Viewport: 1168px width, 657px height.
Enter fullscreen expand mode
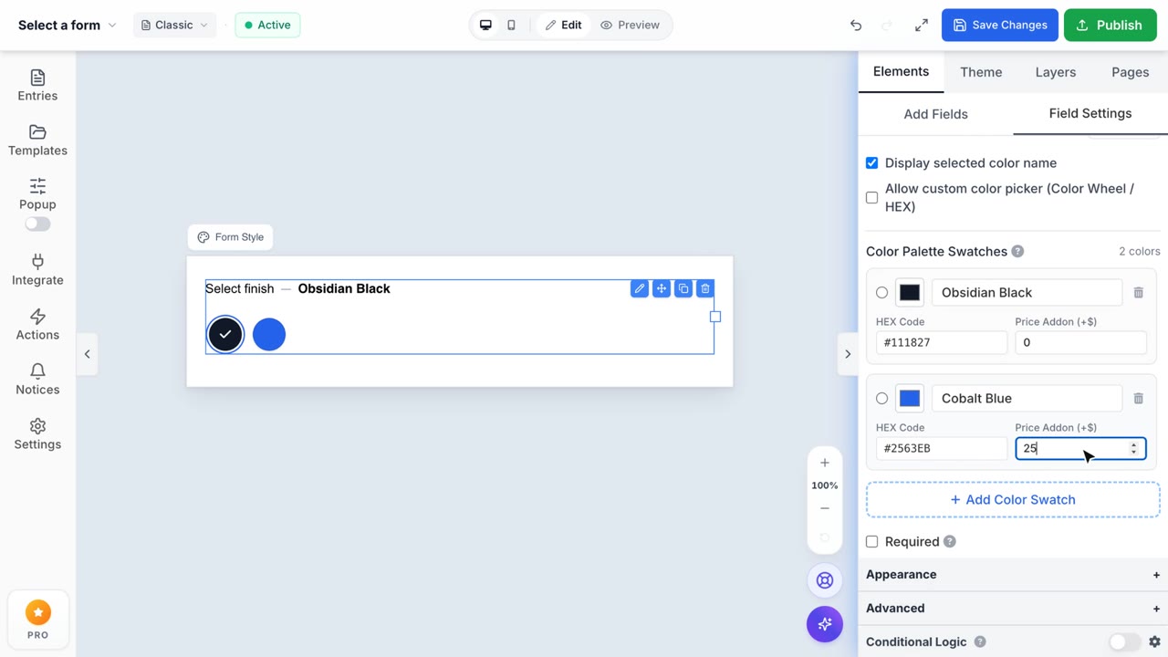[922, 25]
